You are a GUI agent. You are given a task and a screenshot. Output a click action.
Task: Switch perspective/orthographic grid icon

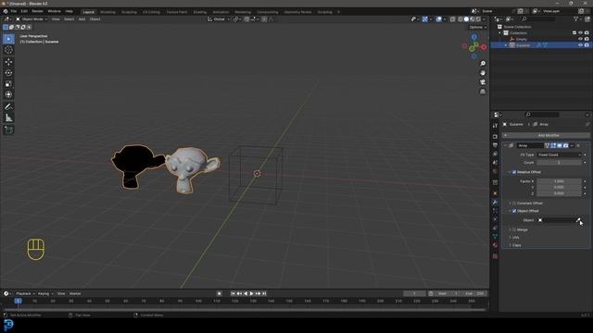(x=483, y=92)
